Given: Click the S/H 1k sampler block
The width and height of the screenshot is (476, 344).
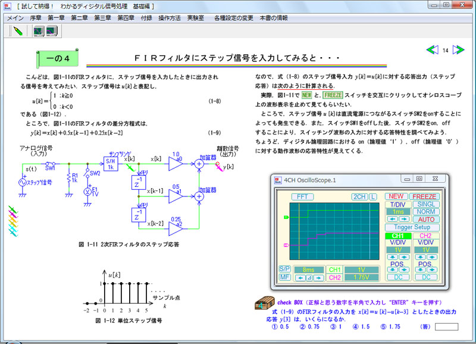Looking at the screenshot, I should point(111,164).
